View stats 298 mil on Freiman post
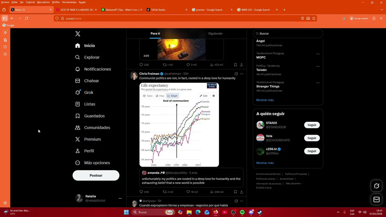Screen dimensions: 386x217 pos(217,192)
